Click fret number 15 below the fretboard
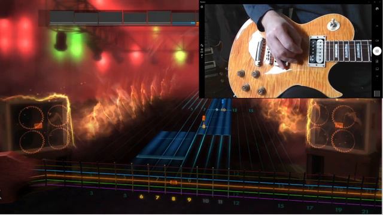Image resolution: width=383 pixels, height=215 pixels. pyautogui.click(x=281, y=206)
